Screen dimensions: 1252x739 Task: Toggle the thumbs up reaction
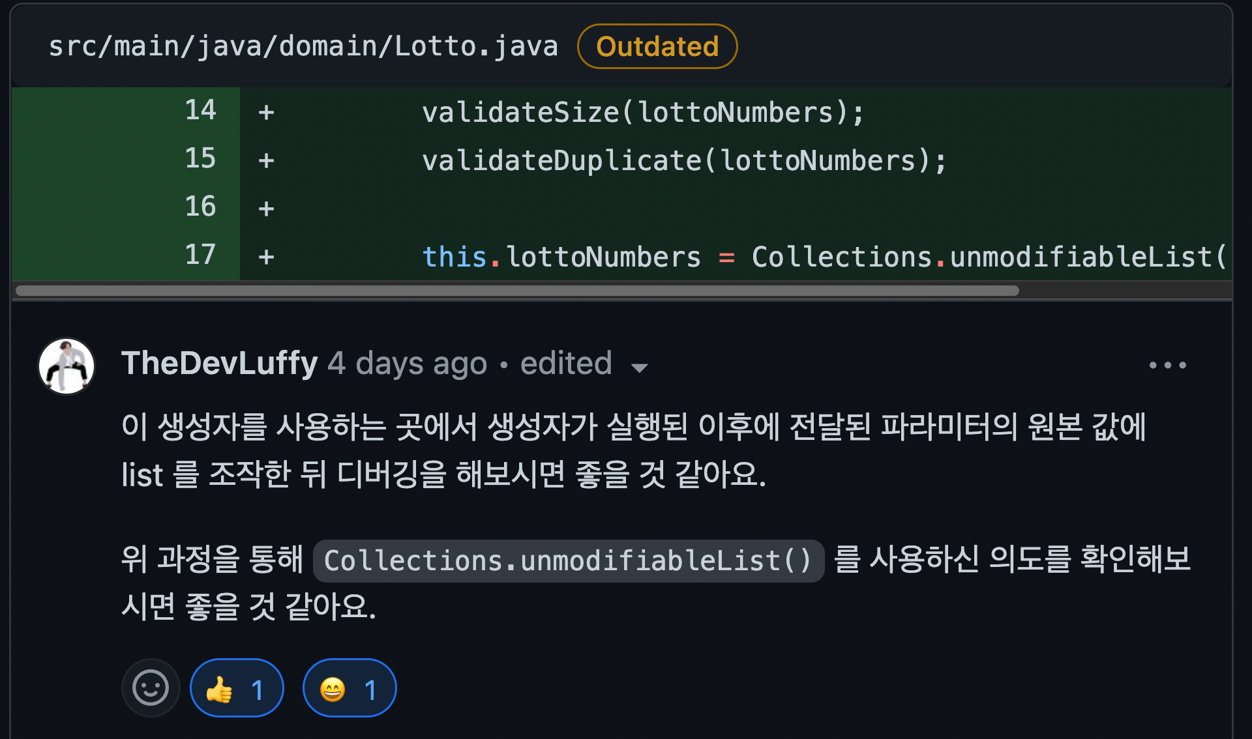pyautogui.click(x=237, y=689)
